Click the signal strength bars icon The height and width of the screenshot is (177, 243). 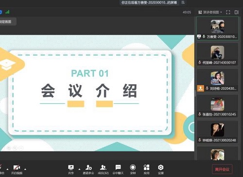point(7,12)
